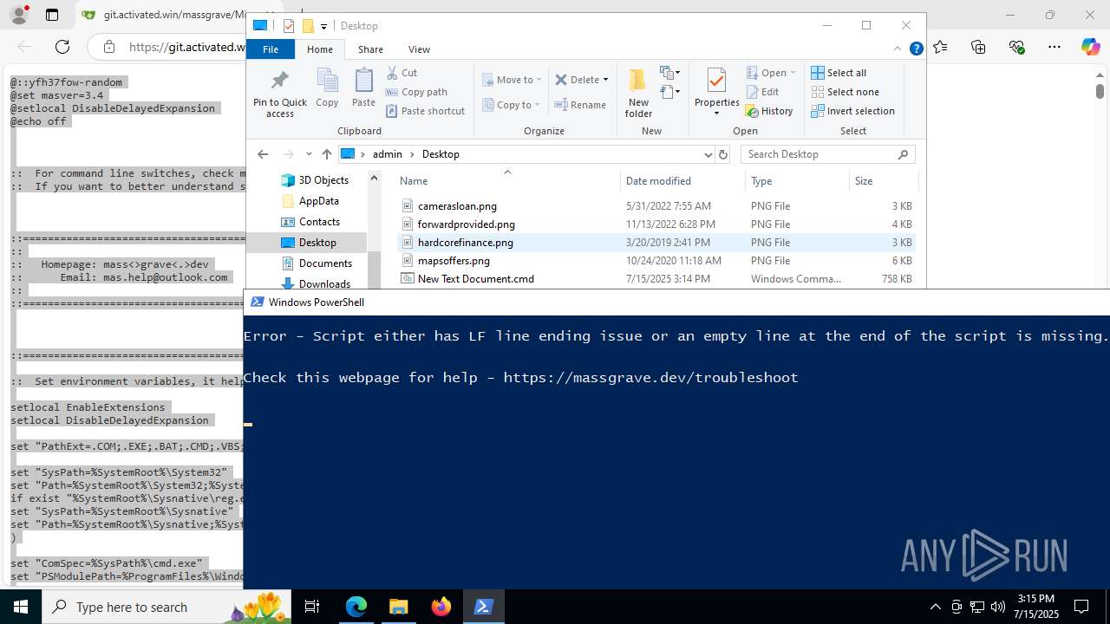Refresh the Explorer address bar

pos(723,154)
